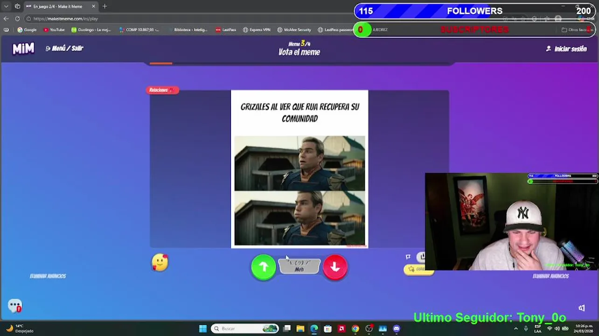The image size is (599, 336).
Task: Mute game sound with the speaker icon
Action: coord(582,308)
